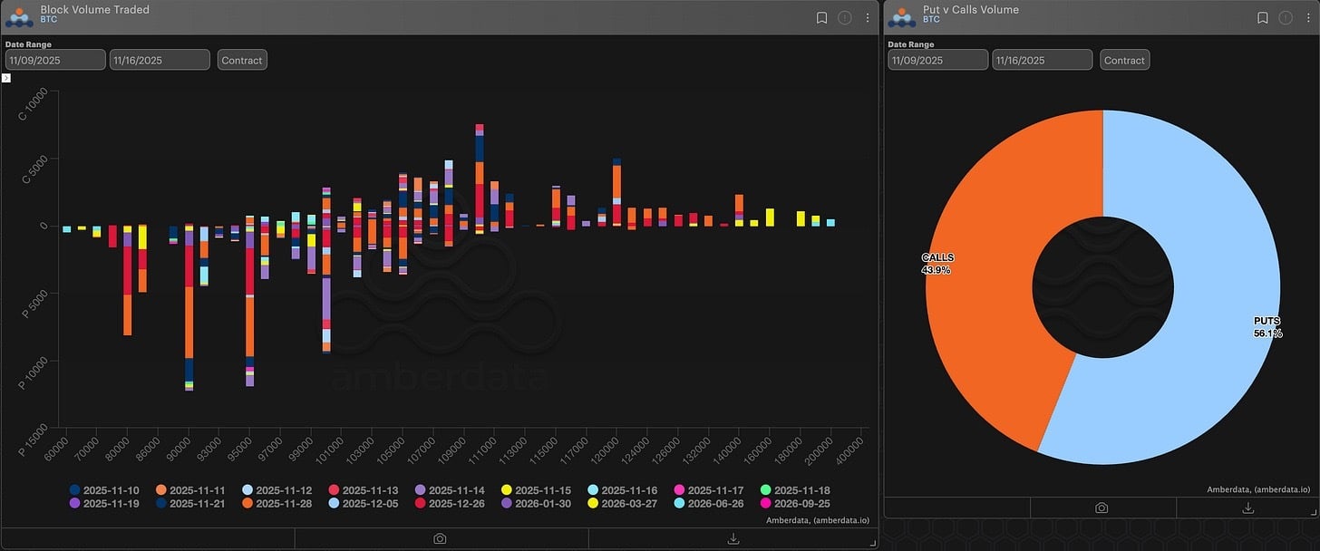Open the three-dot menu on Block Volume Traded
The image size is (1320, 551).
point(868,17)
